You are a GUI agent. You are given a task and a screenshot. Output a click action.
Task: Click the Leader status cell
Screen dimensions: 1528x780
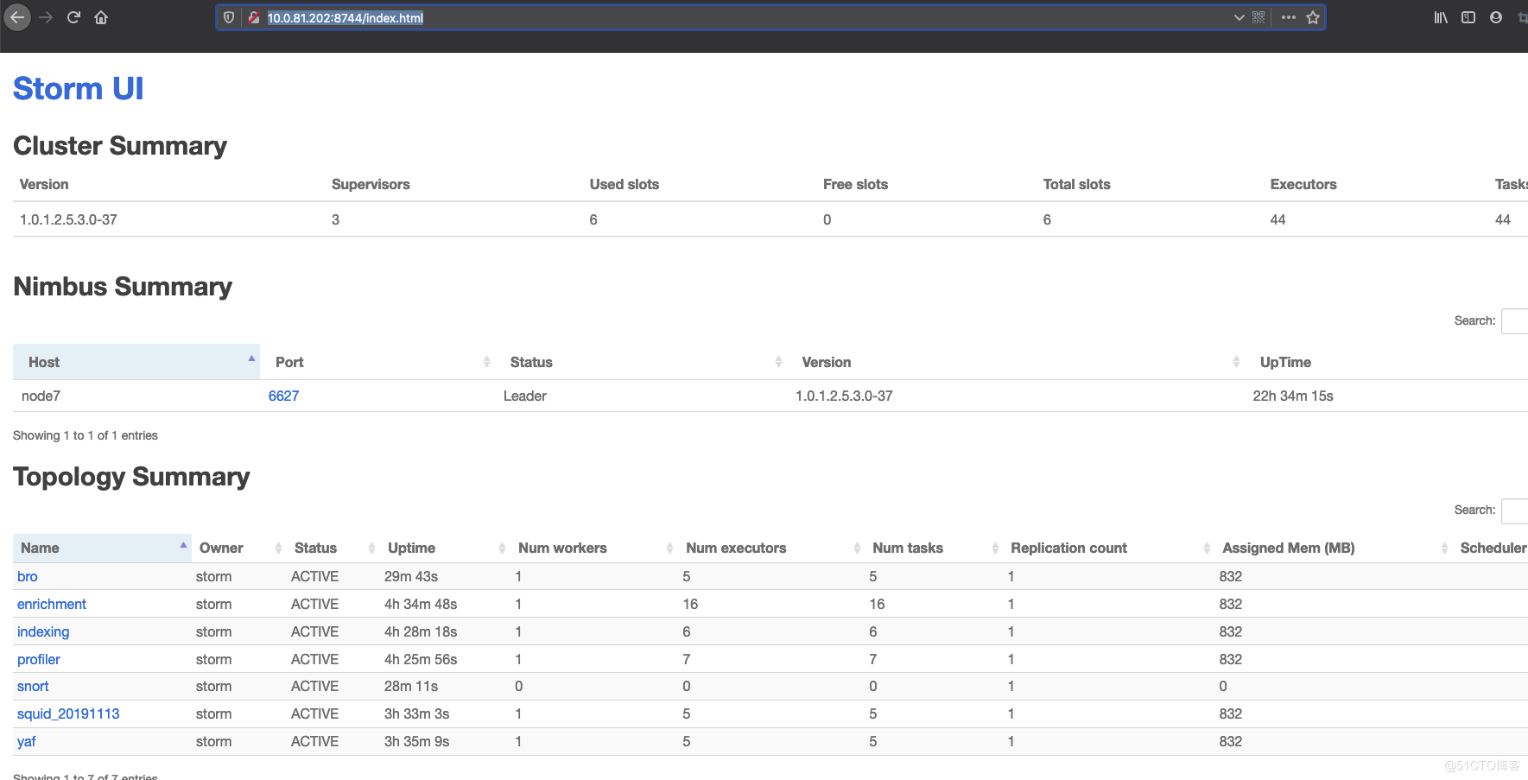coord(525,396)
